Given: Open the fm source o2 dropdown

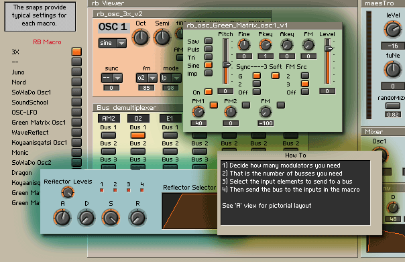Looking at the screenshot, I should click(146, 78).
